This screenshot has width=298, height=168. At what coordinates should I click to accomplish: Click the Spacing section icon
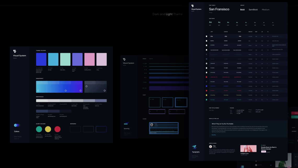[126, 123]
